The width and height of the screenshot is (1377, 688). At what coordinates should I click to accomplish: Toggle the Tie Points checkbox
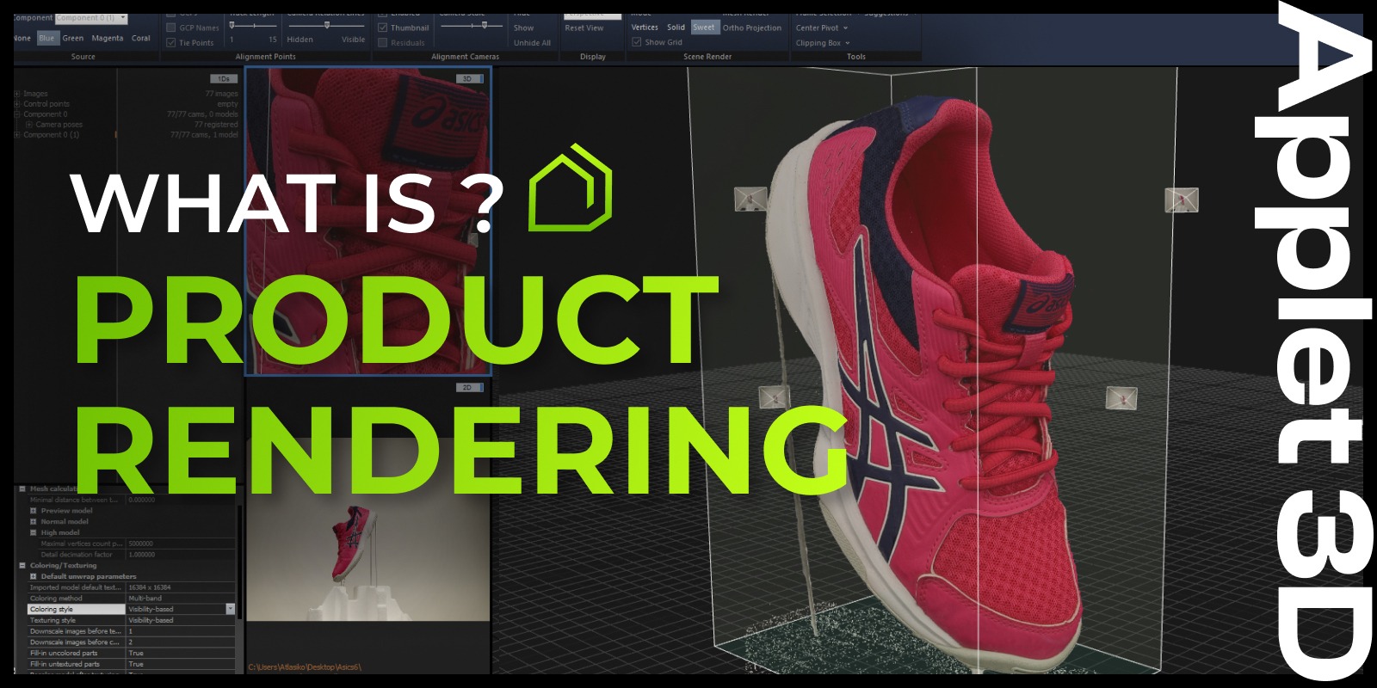(170, 42)
